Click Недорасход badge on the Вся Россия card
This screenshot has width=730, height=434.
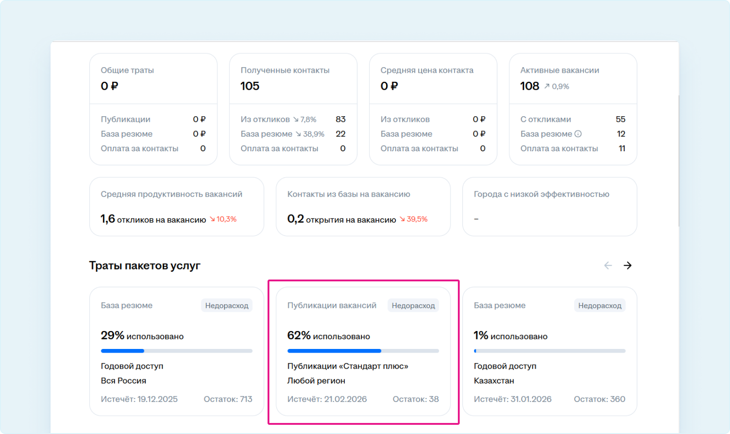click(x=227, y=306)
